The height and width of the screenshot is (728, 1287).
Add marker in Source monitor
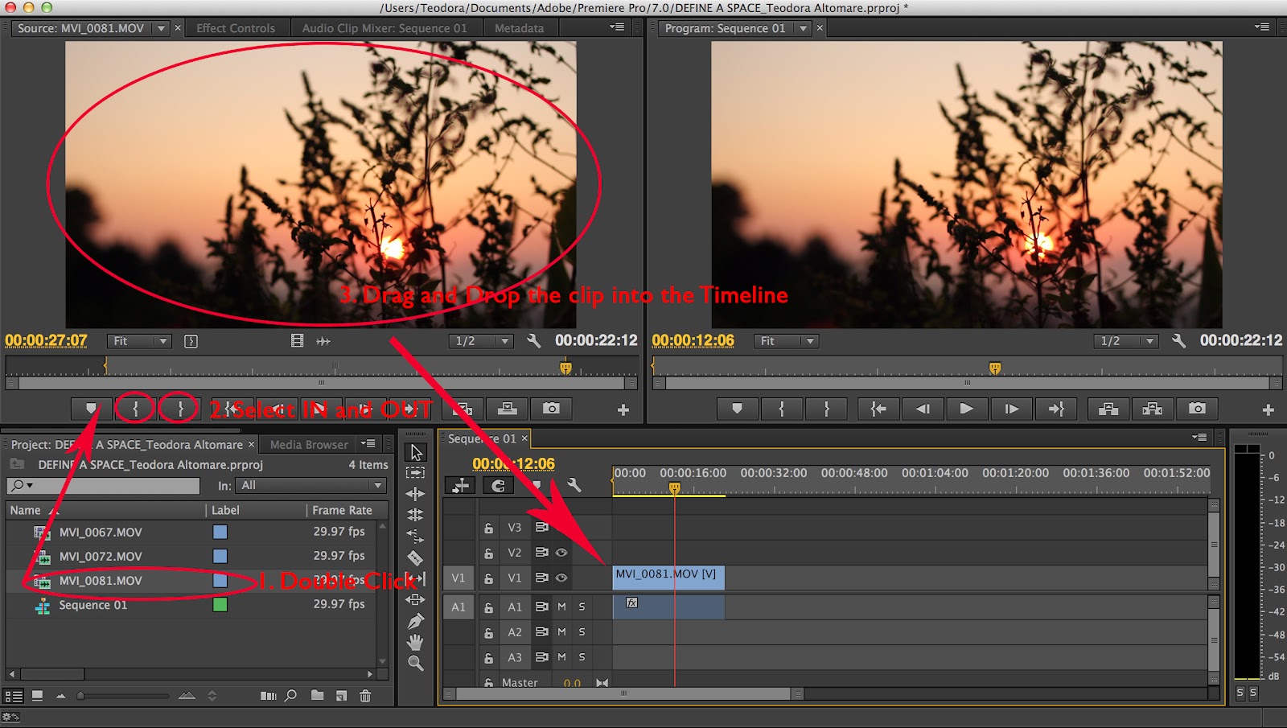(x=91, y=409)
